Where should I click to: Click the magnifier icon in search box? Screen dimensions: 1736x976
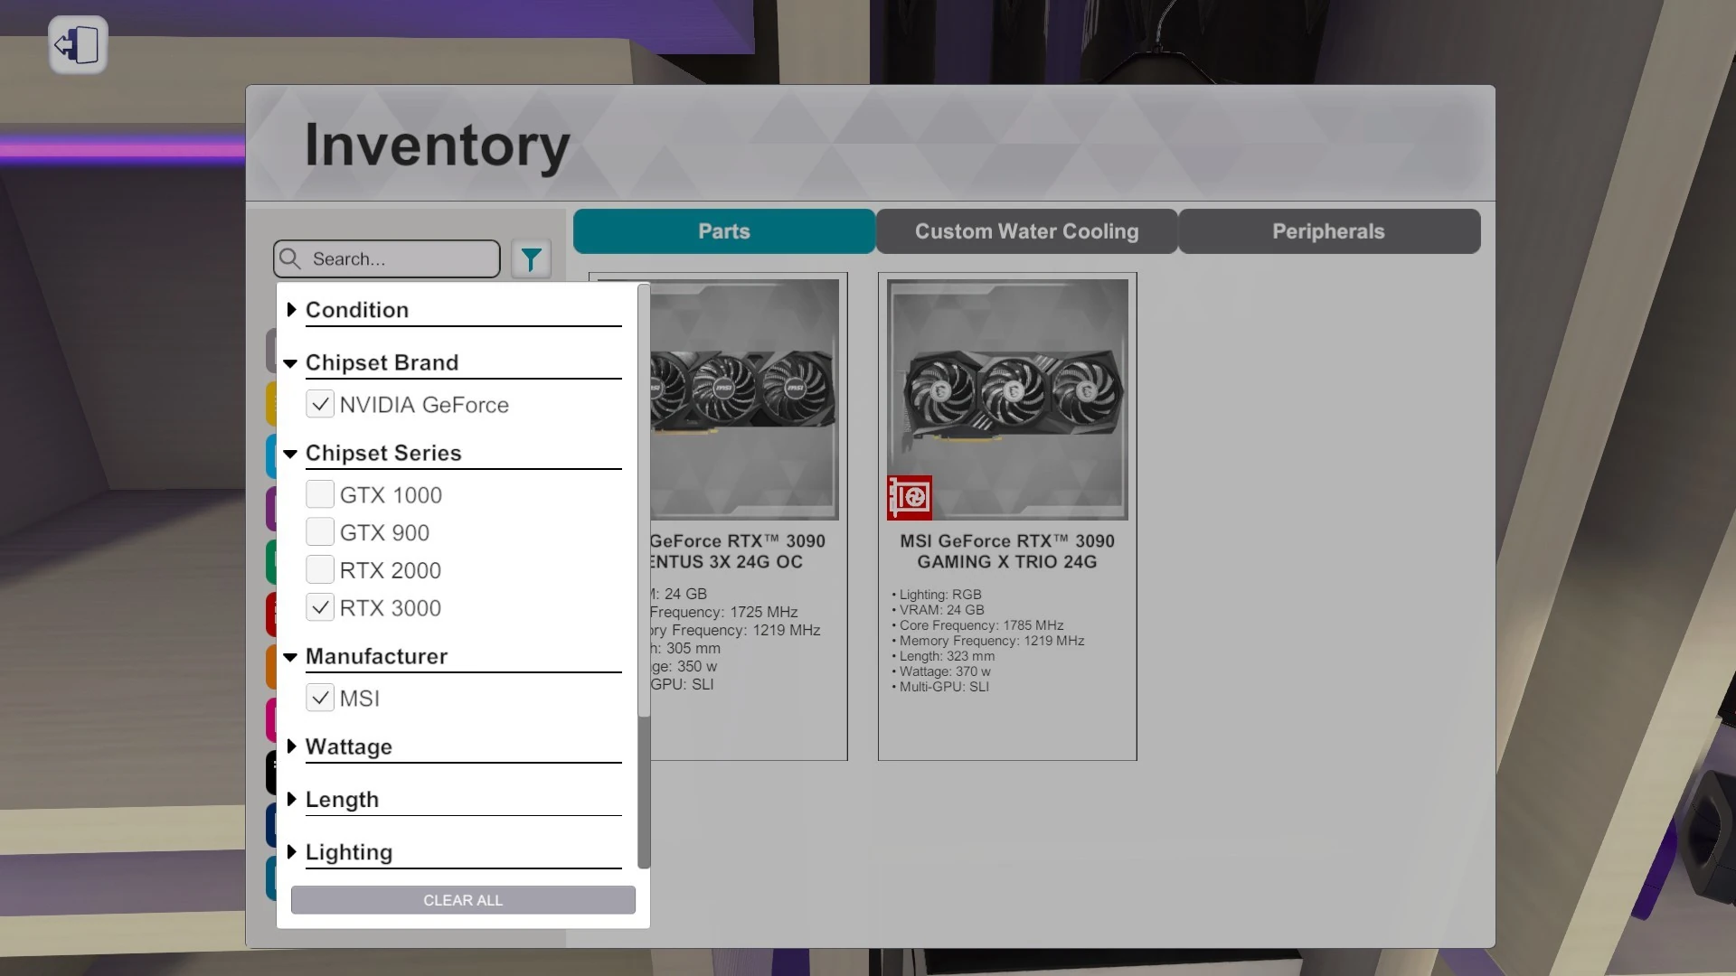[x=290, y=259]
